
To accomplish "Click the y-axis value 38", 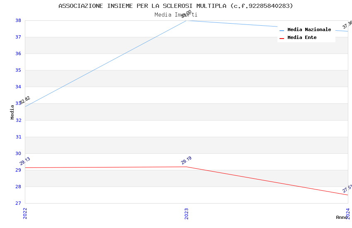I will pyautogui.click(x=18, y=20).
